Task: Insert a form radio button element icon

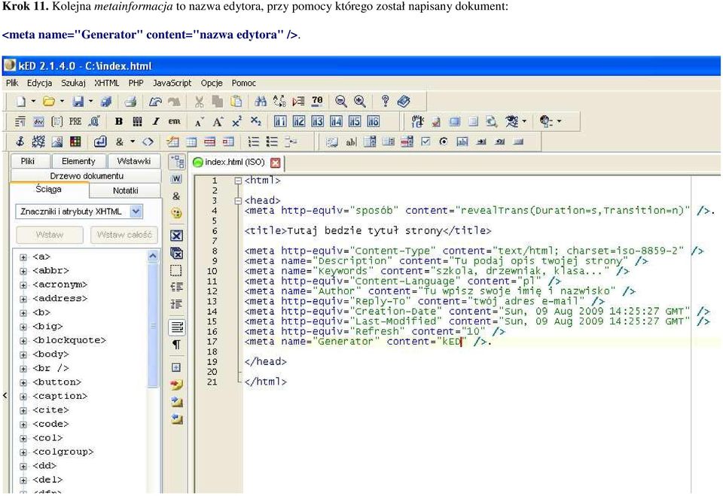Action: (444, 141)
